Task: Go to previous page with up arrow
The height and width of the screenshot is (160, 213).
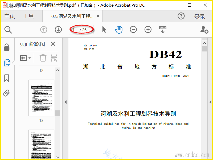Action: click(x=44, y=30)
